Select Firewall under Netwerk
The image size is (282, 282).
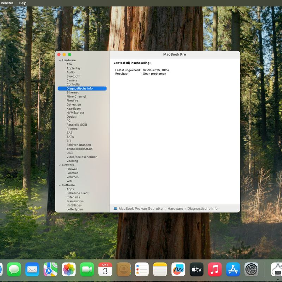(72, 169)
